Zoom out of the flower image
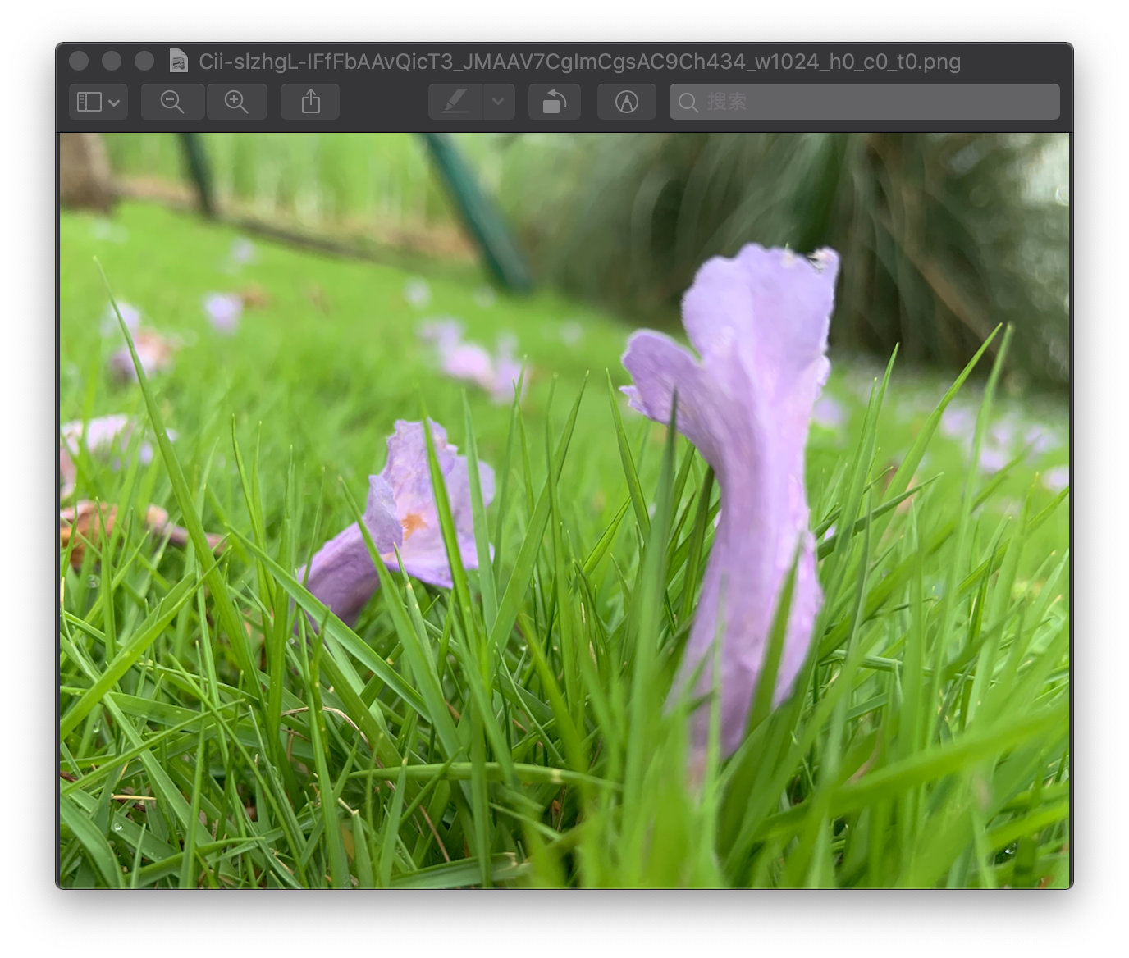Image resolution: width=1129 pixels, height=958 pixels. 172,102
